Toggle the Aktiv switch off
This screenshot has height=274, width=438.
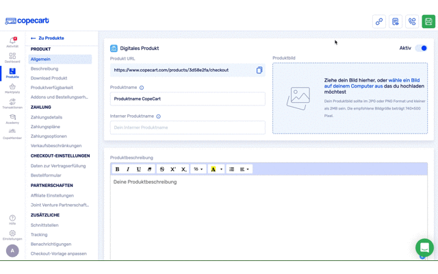click(x=422, y=48)
